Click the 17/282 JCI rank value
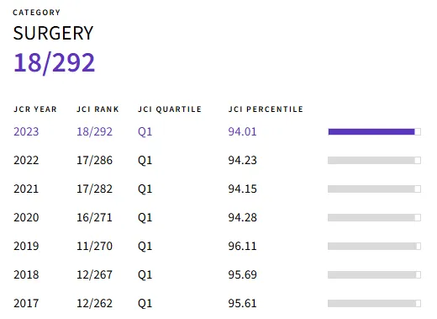 tap(94, 189)
